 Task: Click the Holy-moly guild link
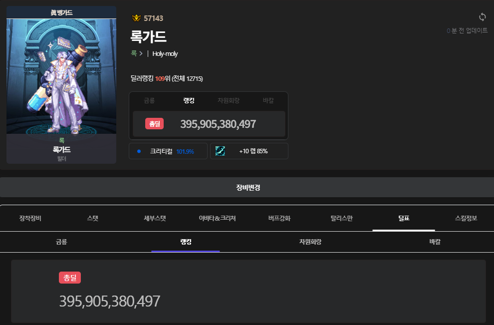[165, 53]
